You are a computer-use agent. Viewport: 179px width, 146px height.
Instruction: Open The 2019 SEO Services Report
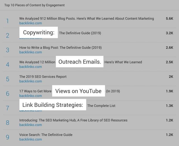click(x=43, y=77)
